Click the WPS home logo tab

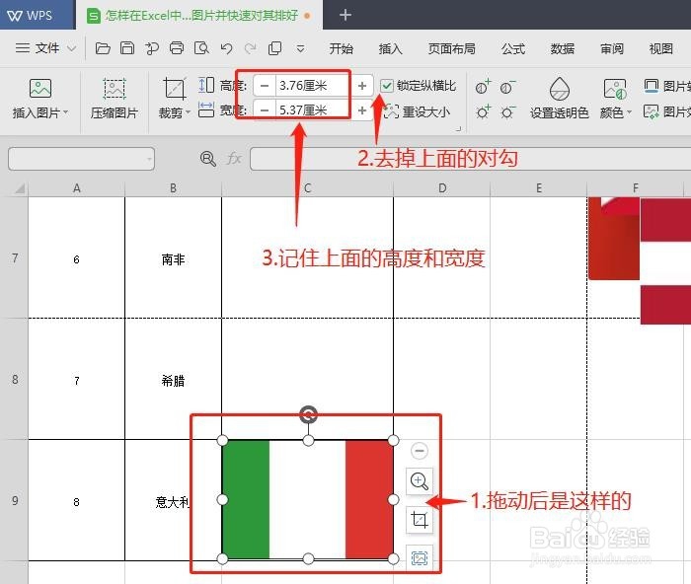click(x=31, y=15)
